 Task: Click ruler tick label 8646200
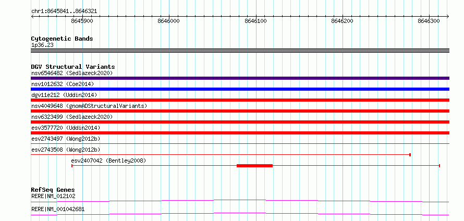343,21
